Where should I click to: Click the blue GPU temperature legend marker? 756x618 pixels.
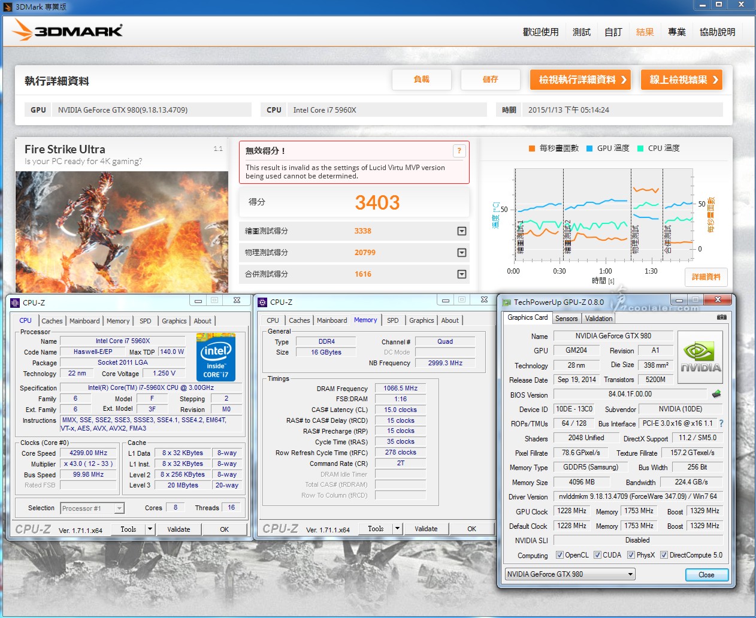[x=589, y=149]
